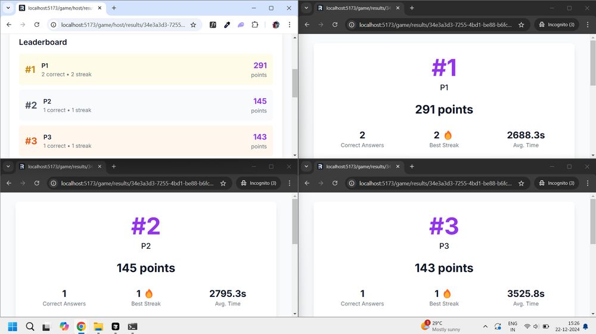The height and width of the screenshot is (334, 596).
Task: Reload the #3 P3 results window
Action: (x=335, y=183)
